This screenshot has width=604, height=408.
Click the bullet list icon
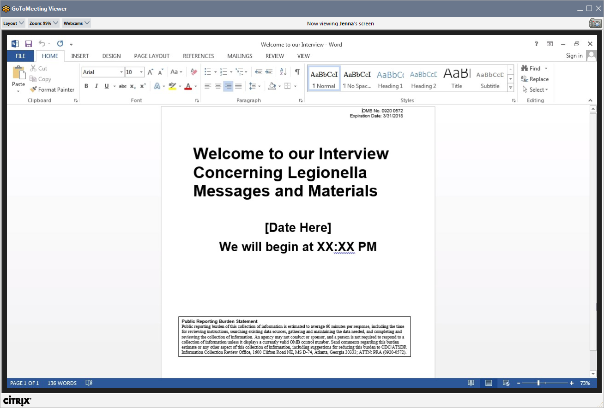click(208, 72)
